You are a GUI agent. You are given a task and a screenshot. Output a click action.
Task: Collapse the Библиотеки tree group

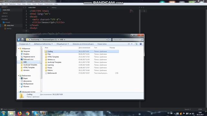19,76
